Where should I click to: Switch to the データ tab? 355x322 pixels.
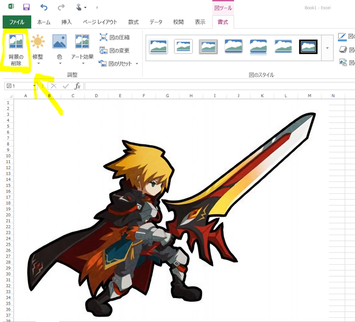click(x=156, y=22)
